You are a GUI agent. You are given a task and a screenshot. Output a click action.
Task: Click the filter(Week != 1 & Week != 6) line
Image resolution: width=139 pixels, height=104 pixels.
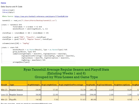[27, 27]
